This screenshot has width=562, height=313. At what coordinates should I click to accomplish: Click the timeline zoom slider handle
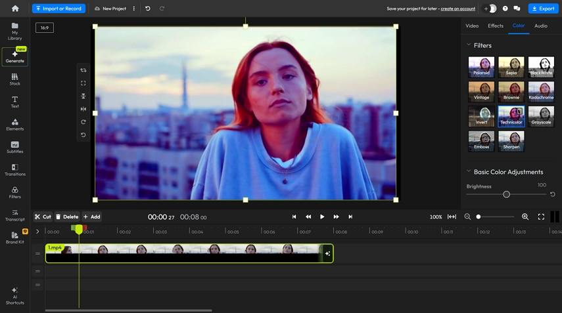(478, 217)
